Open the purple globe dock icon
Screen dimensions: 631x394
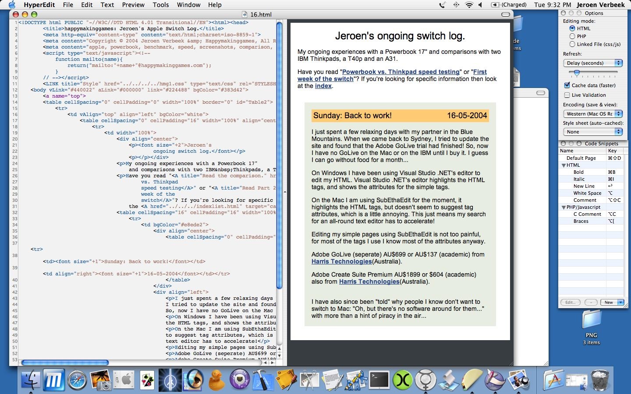pos(239,380)
